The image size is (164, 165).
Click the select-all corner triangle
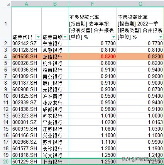pos(8,4)
